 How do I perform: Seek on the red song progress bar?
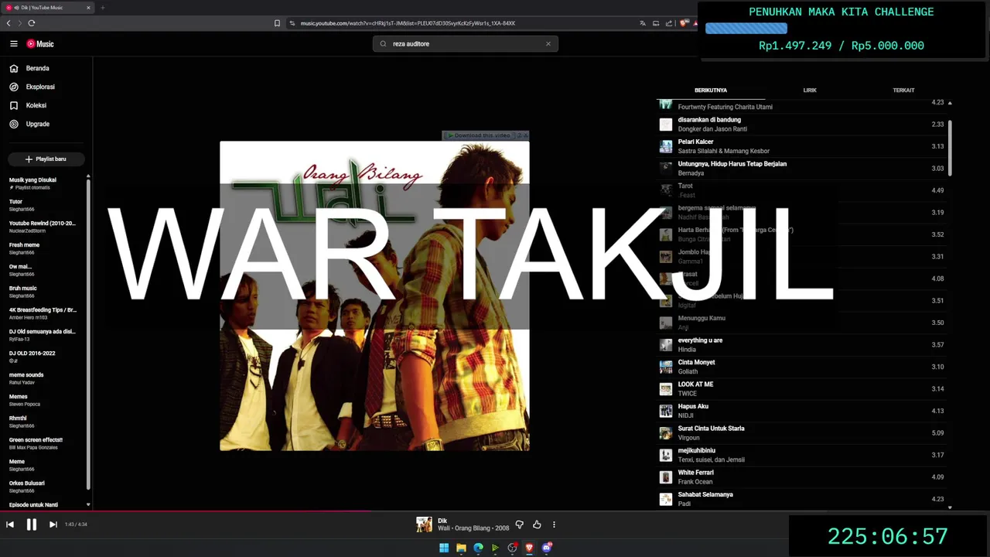tap(186, 511)
